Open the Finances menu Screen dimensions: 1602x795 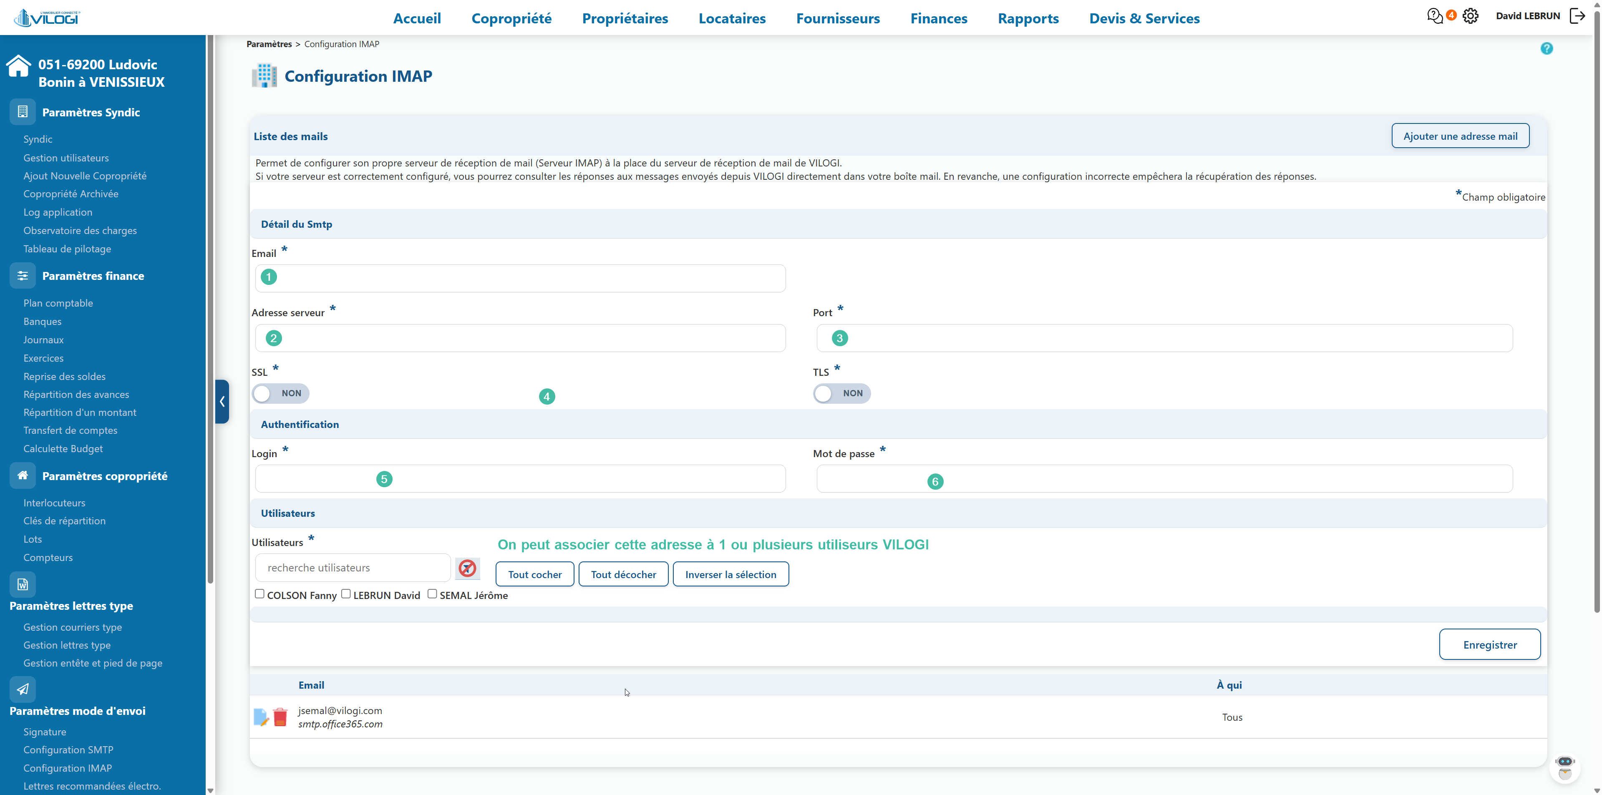point(938,19)
